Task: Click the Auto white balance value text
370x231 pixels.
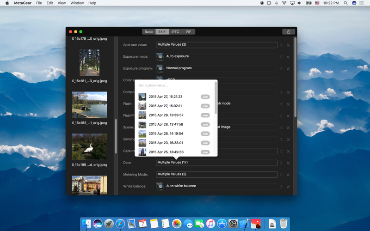Action: tap(181, 186)
